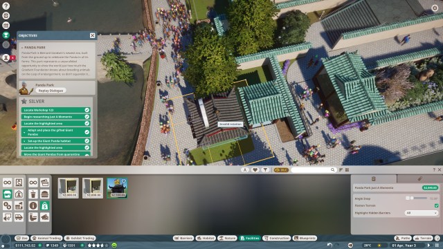The image size is (443, 249).
Task: Select the drink shop cup filter
Action: pyautogui.click(x=33, y=194)
